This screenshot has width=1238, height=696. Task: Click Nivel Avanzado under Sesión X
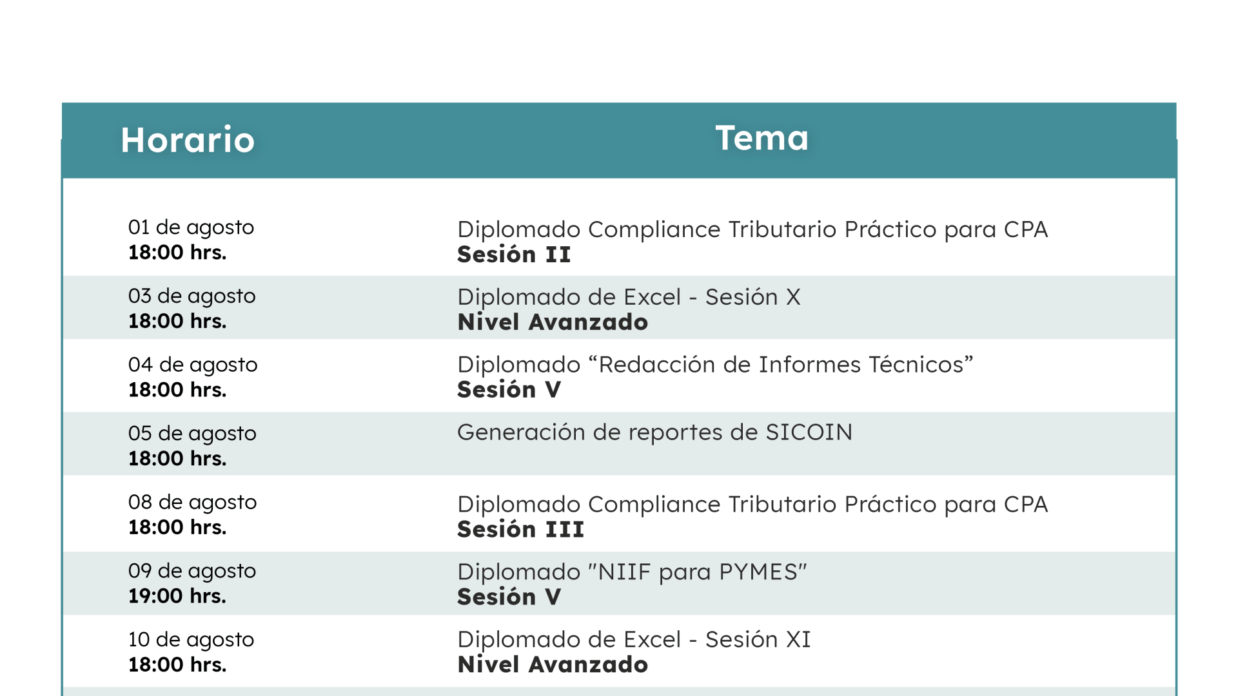pyautogui.click(x=553, y=322)
